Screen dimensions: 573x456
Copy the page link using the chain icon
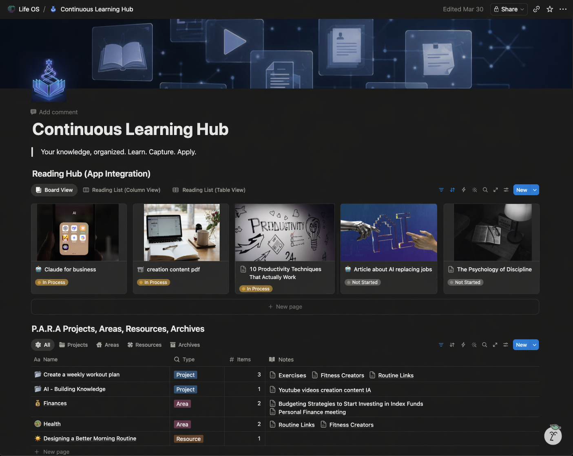[x=536, y=9]
